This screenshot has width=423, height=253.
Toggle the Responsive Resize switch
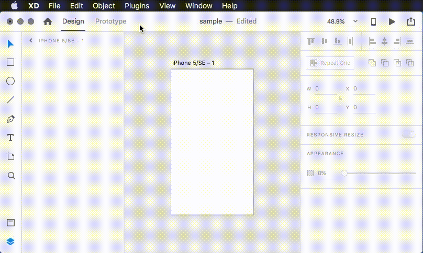pyautogui.click(x=409, y=134)
